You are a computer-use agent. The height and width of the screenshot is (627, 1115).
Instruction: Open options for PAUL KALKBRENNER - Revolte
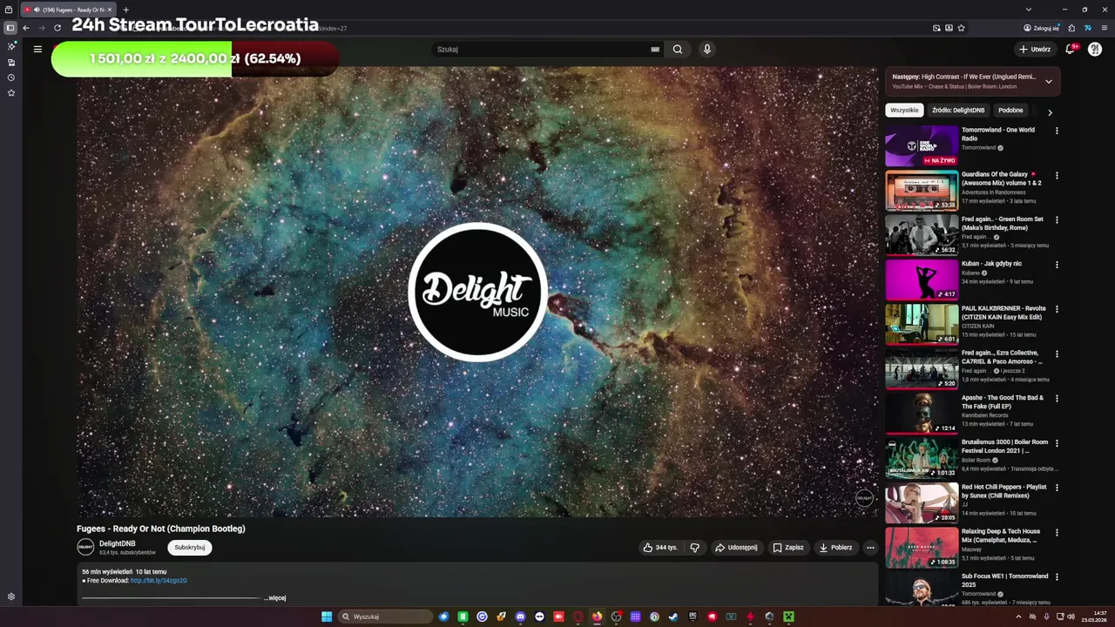pos(1057,309)
